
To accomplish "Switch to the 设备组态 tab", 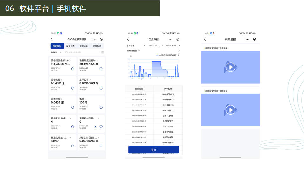I will tap(70, 46).
